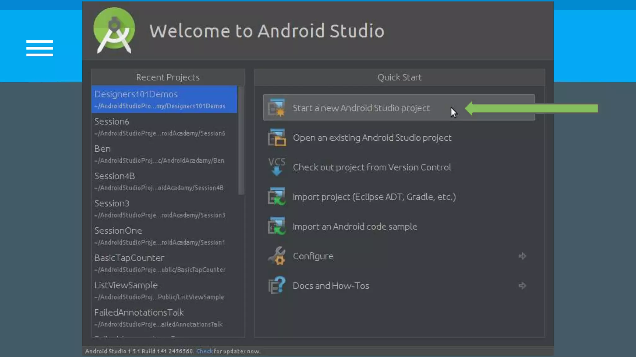This screenshot has height=357, width=636.
Task: Click the path ending in ublic/BasicTapCounter
Action: click(160, 270)
